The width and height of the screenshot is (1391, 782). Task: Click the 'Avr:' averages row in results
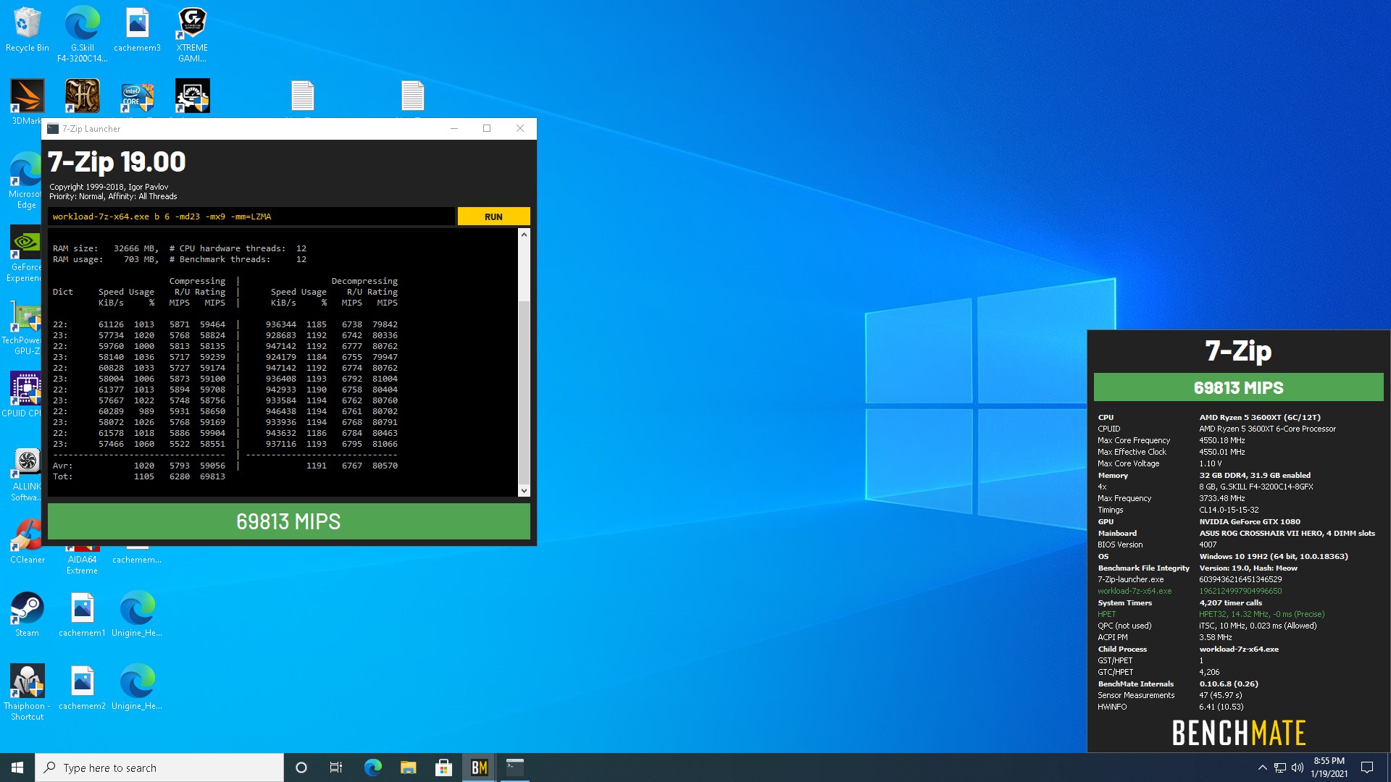coord(225,466)
